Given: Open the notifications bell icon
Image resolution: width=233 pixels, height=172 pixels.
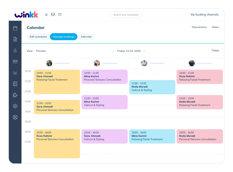Looking at the screenshot, I should pos(46,15).
